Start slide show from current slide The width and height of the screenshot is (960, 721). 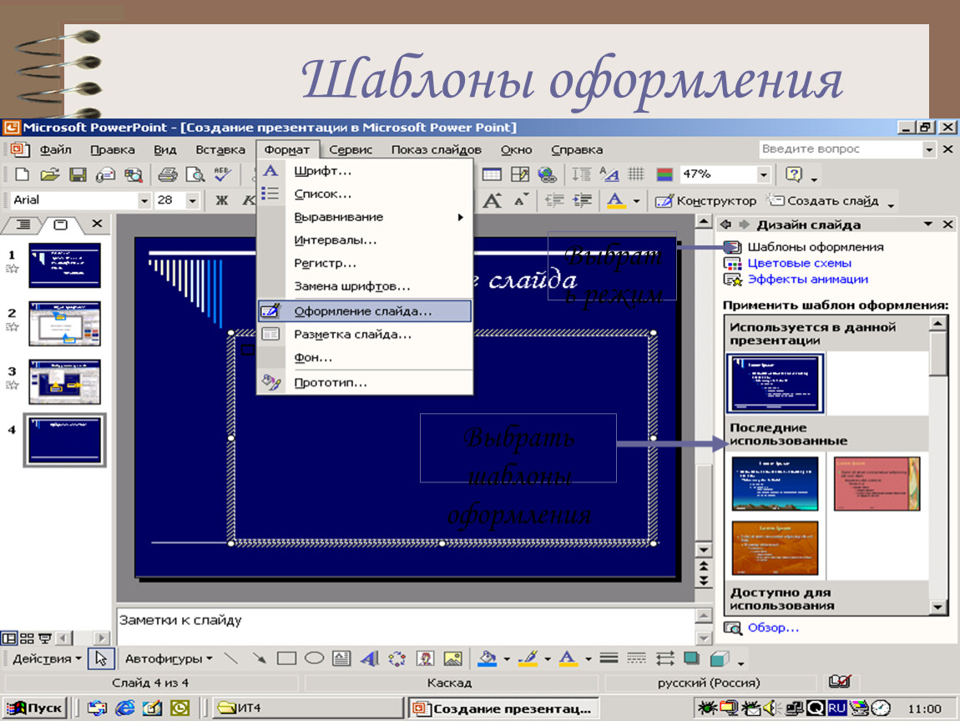45,638
